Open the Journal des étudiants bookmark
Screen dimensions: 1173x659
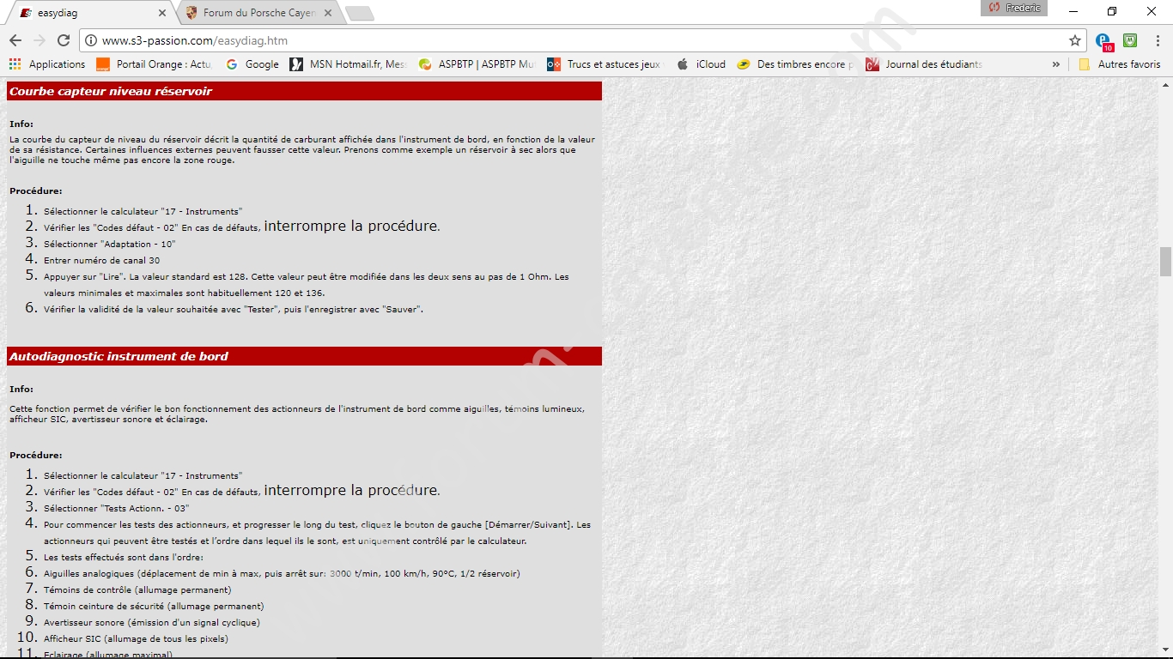point(924,64)
